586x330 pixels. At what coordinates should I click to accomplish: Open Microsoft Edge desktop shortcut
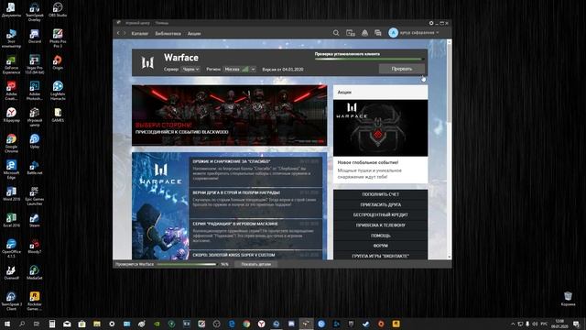click(x=11, y=170)
